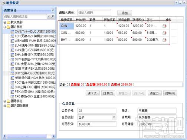187x140 pixels.
Task: Expand the 默认类别 folder
Action: point(5,23)
